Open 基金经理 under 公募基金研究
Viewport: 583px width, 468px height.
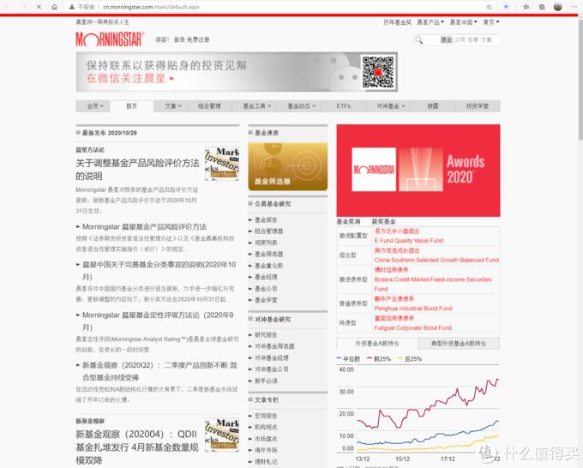266,278
